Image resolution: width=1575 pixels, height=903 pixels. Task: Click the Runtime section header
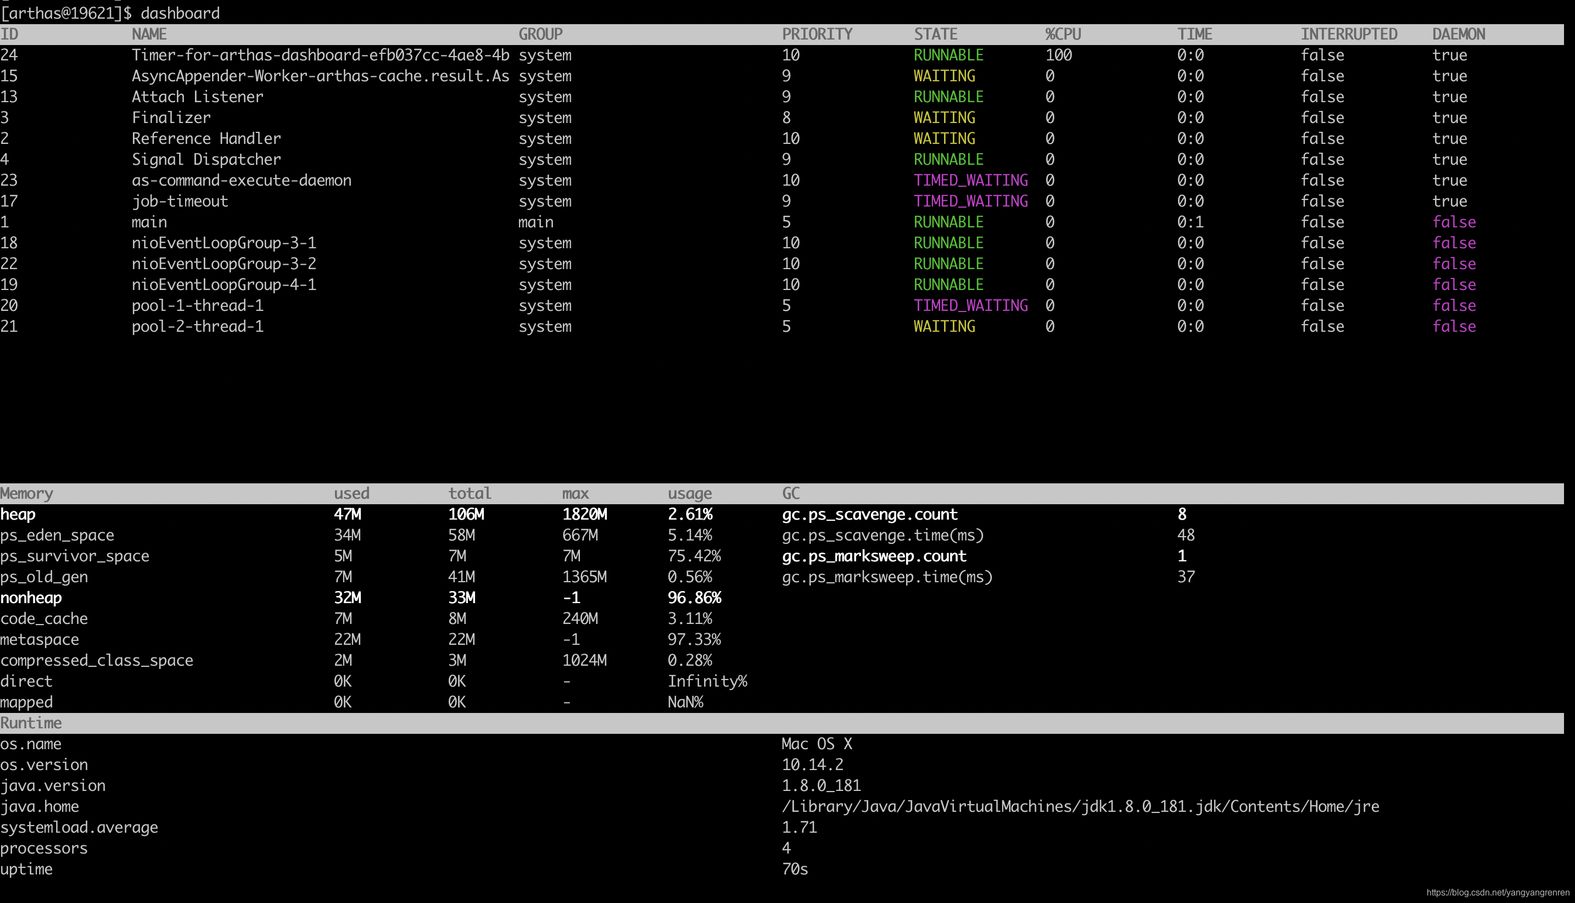(x=31, y=723)
